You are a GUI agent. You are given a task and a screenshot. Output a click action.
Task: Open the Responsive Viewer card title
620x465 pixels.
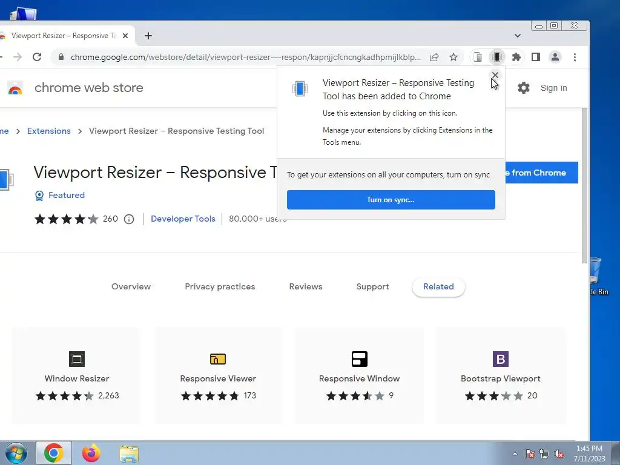(x=218, y=378)
